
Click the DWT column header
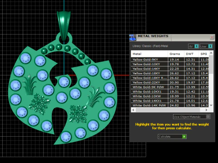click(191, 54)
